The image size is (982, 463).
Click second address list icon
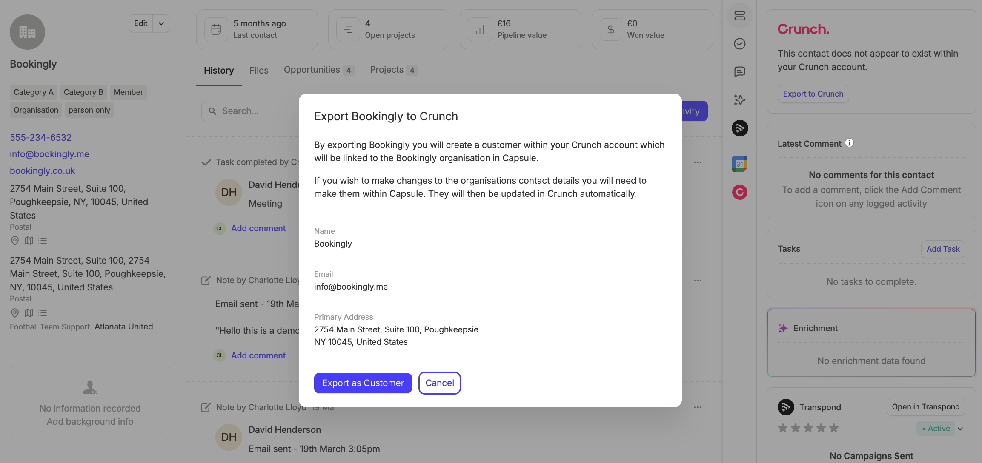[43, 313]
